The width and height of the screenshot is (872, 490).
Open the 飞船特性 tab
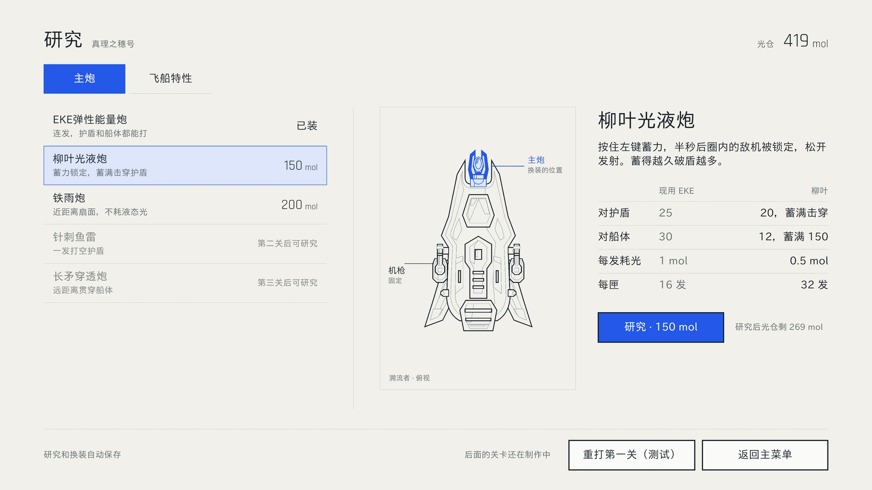pyautogui.click(x=170, y=78)
